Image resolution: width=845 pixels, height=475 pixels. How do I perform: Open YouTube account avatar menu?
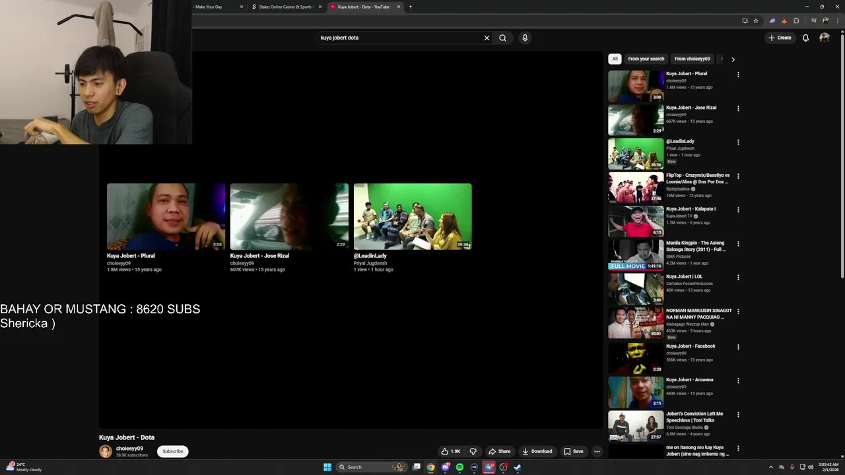point(824,38)
